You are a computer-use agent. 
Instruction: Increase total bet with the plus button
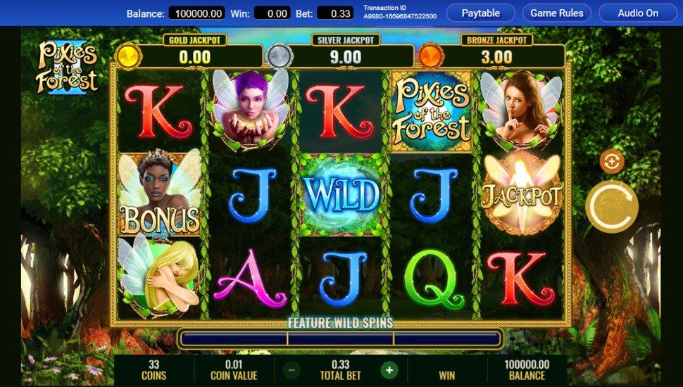389,370
